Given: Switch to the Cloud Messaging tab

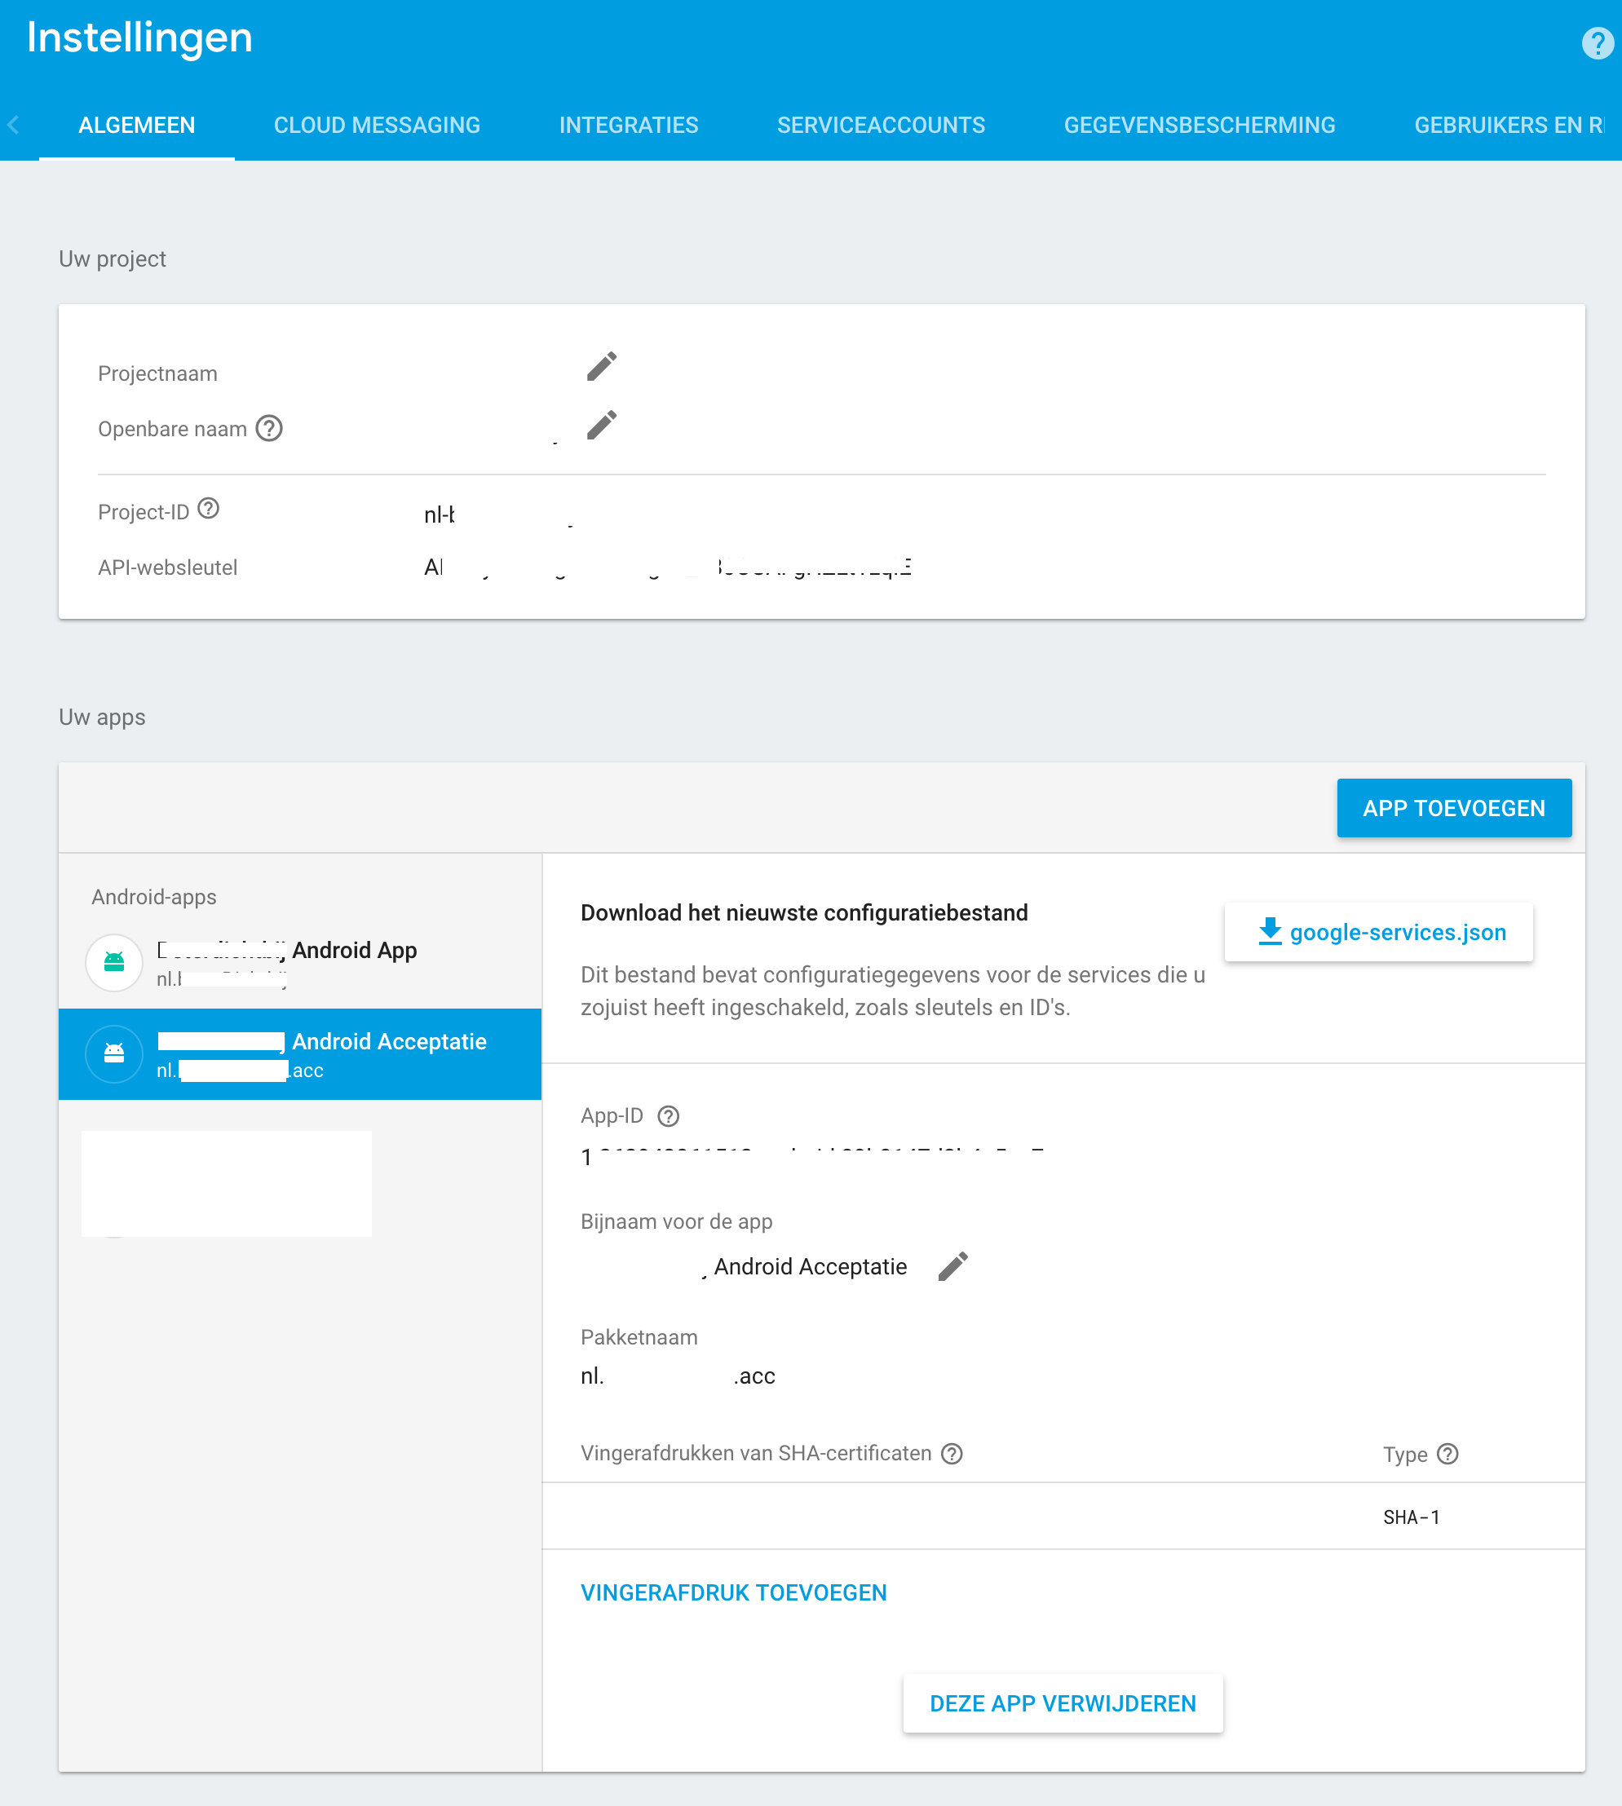Looking at the screenshot, I should (x=377, y=125).
